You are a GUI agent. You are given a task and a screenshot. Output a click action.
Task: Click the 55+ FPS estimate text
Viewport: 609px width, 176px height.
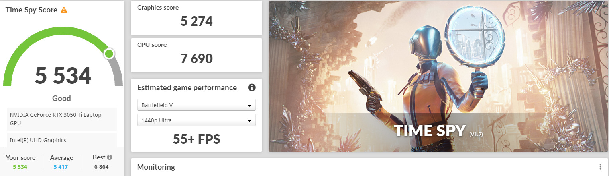coord(196,139)
